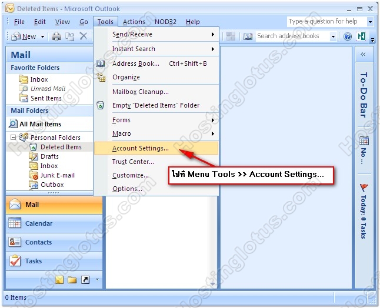Open the NOD32 menu
380x308 pixels.
[165, 22]
